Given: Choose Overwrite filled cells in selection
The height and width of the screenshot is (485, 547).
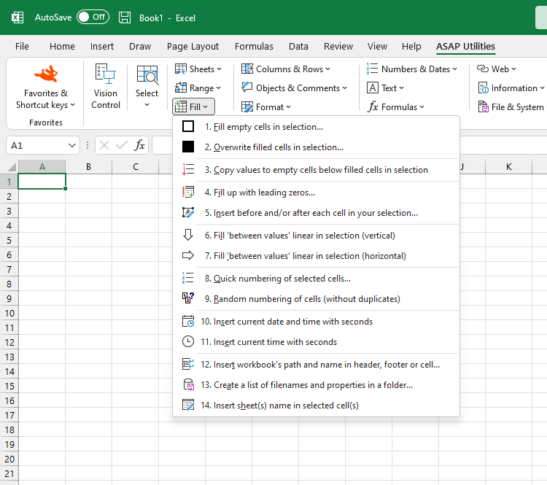Looking at the screenshot, I should point(316,147).
